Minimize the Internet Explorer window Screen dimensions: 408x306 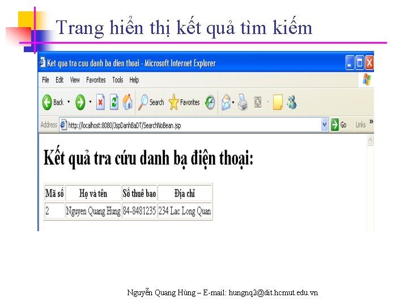click(350, 63)
